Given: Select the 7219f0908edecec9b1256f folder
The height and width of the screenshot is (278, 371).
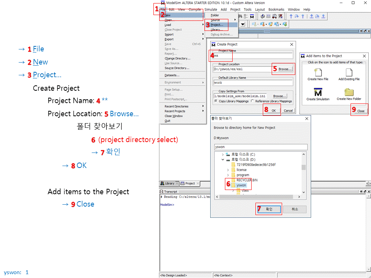Looking at the screenshot, I should click(253, 165).
